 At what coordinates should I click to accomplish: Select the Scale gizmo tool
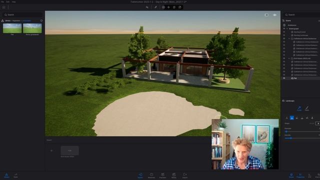[x=180, y=7]
